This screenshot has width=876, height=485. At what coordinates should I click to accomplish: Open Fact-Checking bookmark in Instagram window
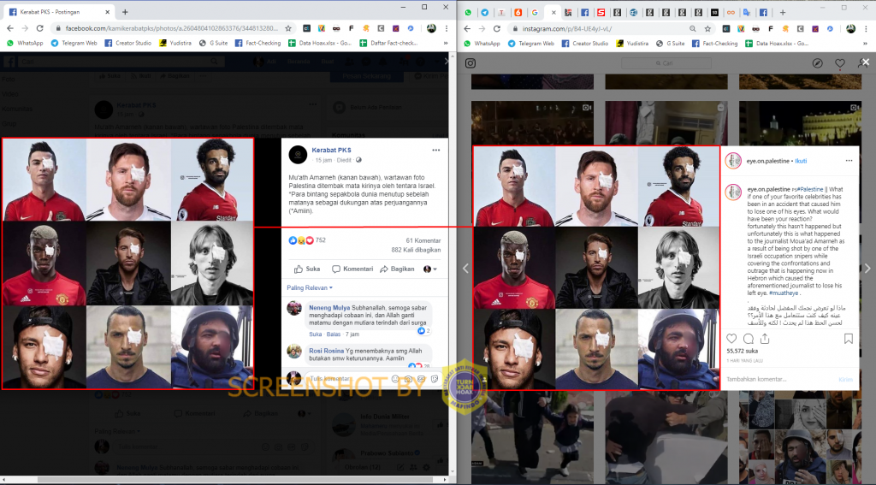[x=714, y=43]
